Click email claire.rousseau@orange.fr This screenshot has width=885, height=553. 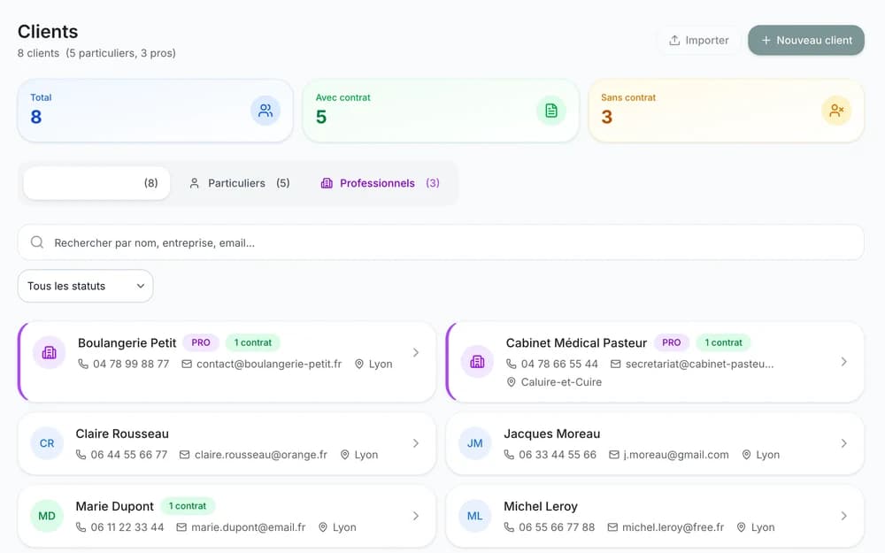tap(261, 455)
